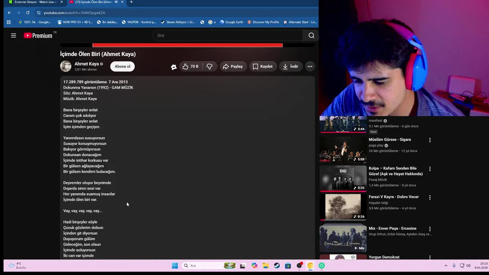The height and width of the screenshot is (275, 489).
Task: Open the 'Bir dakika...' bookmark
Action: [x=107, y=22]
